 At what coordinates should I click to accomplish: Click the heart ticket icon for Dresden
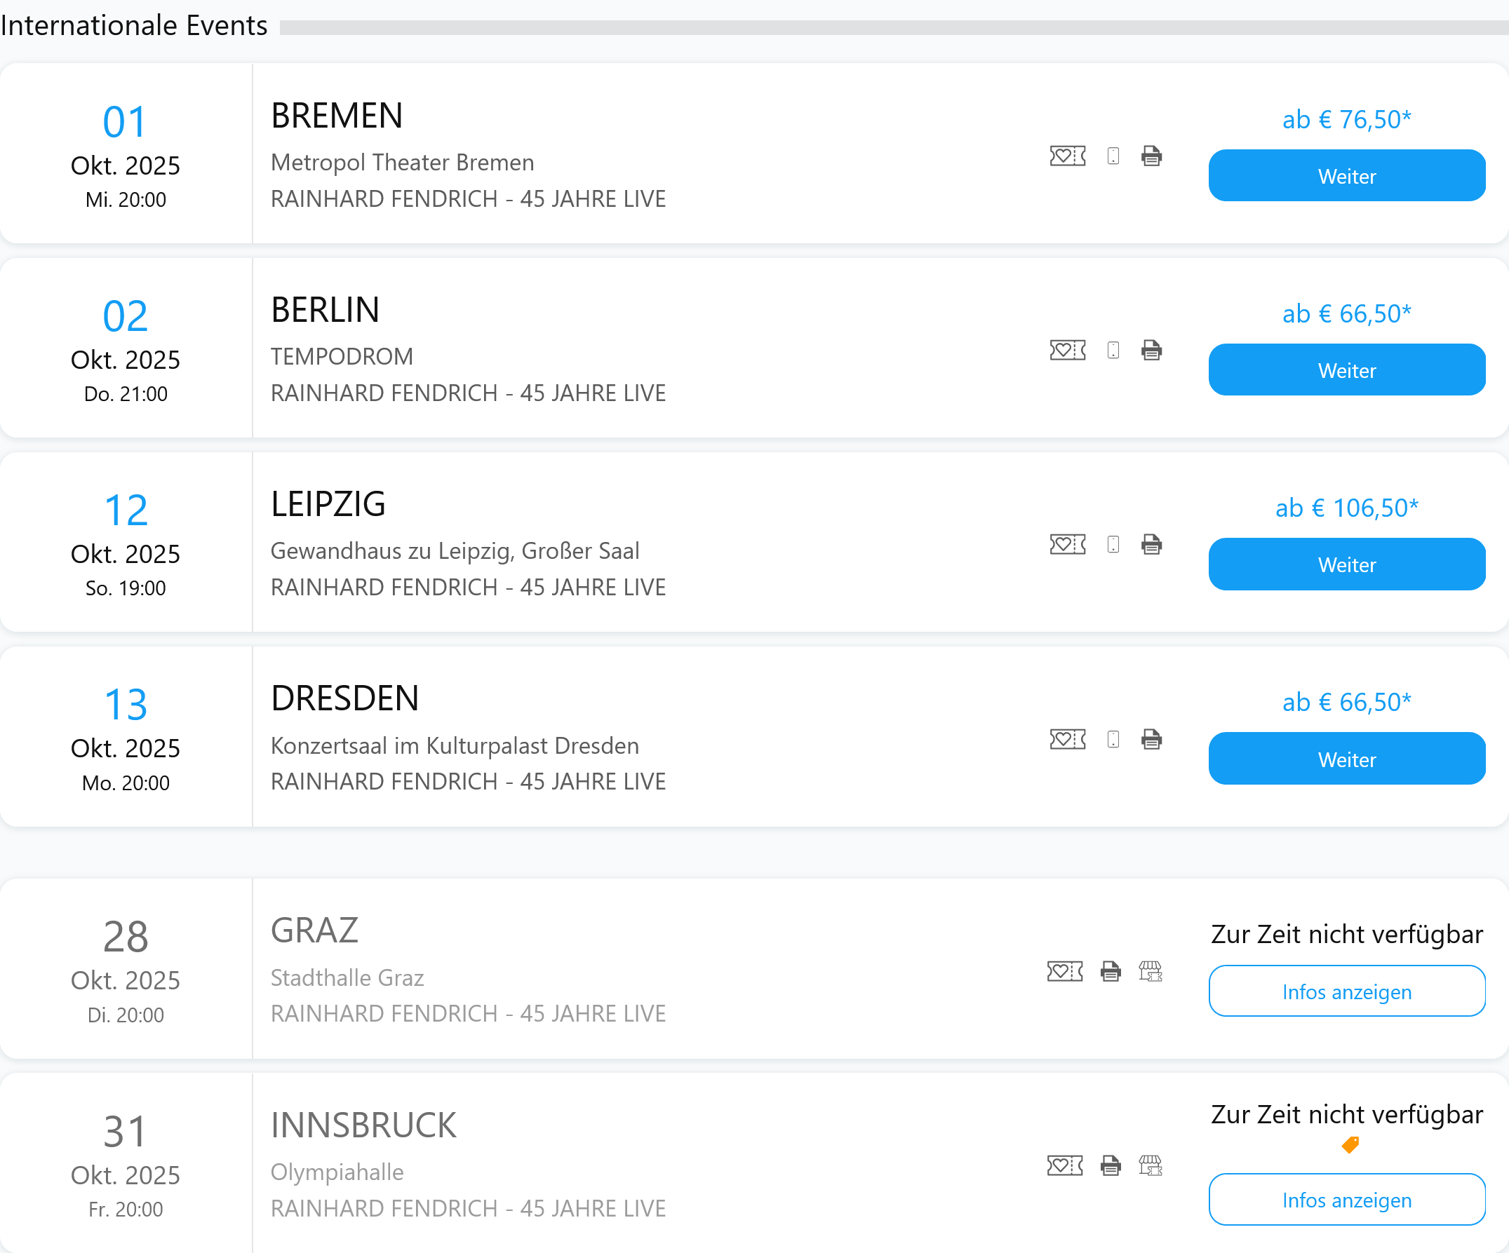(1067, 739)
